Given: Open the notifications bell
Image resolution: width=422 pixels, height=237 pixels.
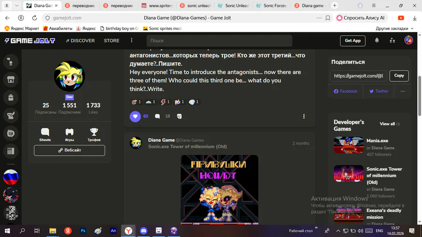Looking at the screenshot, I should pos(377,40).
